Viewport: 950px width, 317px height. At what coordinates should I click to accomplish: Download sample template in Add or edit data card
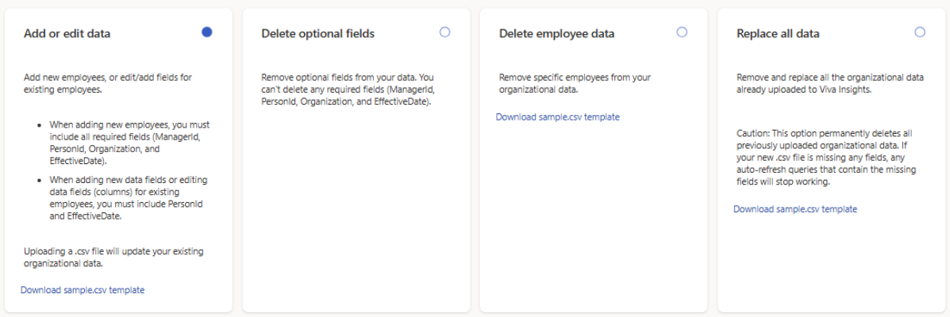tap(83, 290)
